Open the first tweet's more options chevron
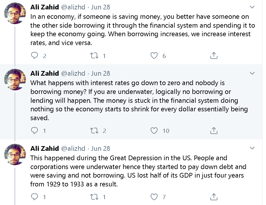 point(252,7)
